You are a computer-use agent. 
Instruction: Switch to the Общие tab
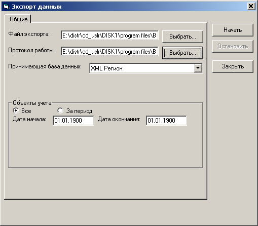point(18,19)
